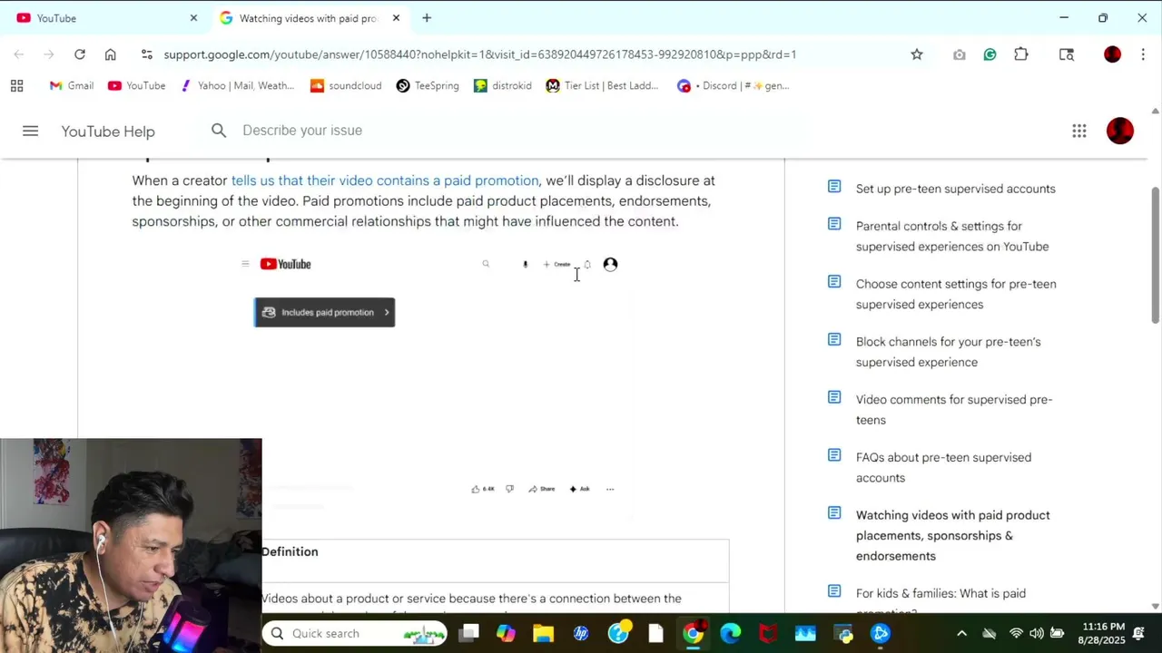Open the clock showing 11:16 PM

(1102, 633)
